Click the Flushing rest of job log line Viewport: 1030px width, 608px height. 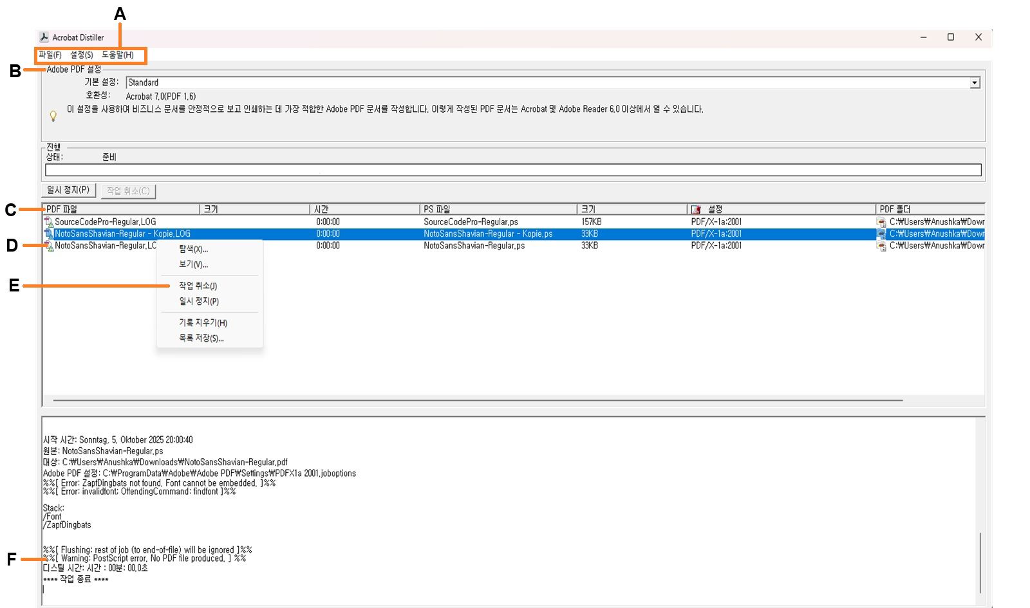[x=147, y=550]
